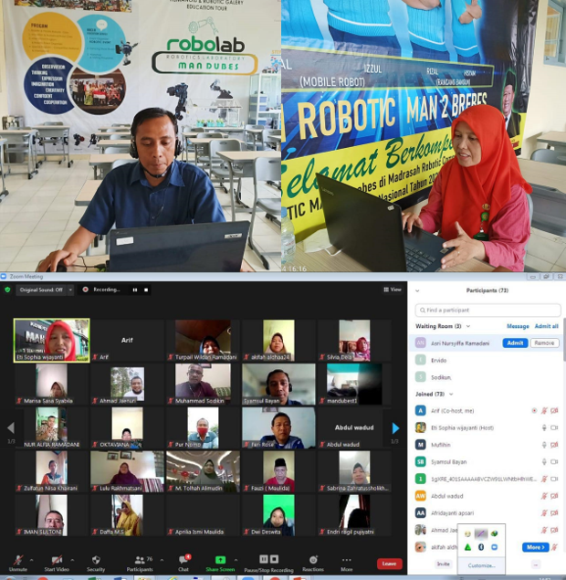Click participants panel vertical scrollbar

tap(564, 340)
